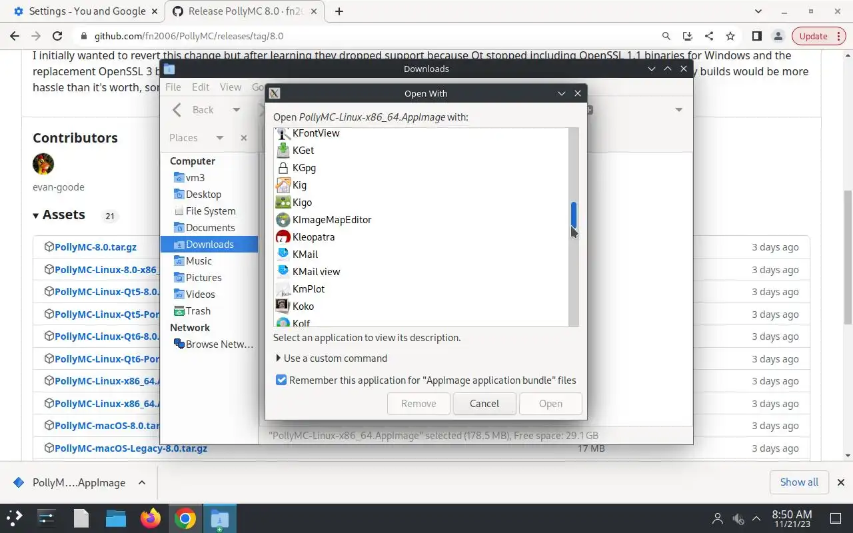Screen dimensions: 853x533
Task: Open the toolbar dropdown in Downloads window
Action: click(678, 110)
